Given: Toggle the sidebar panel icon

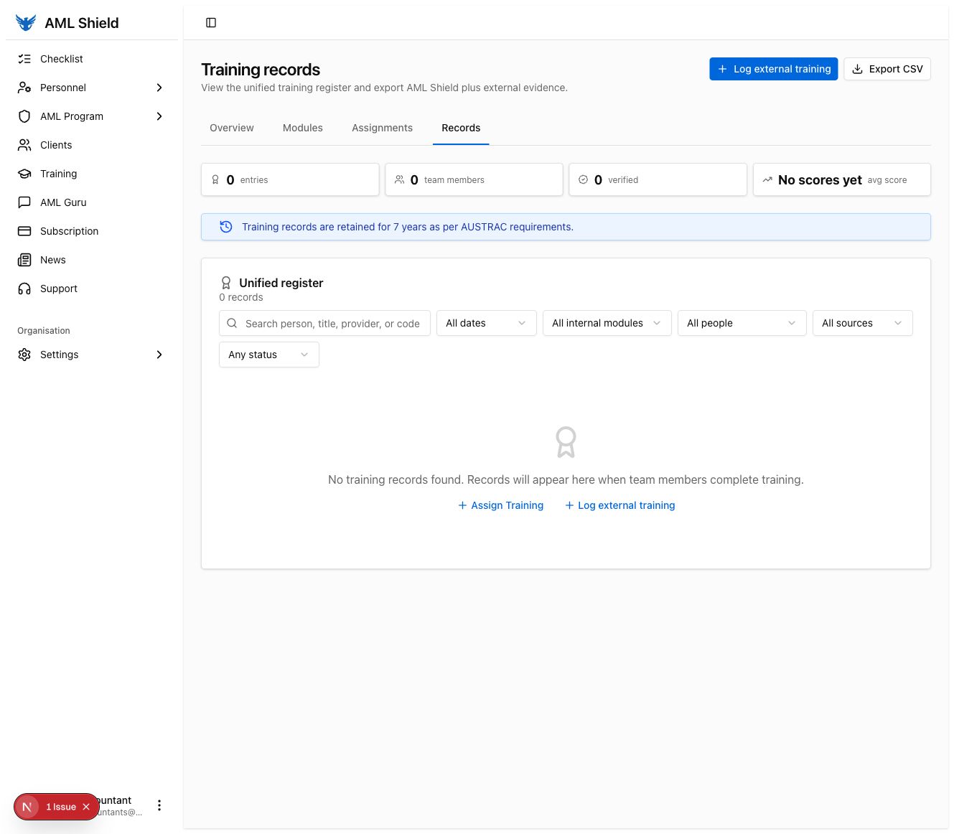Looking at the screenshot, I should (x=211, y=23).
